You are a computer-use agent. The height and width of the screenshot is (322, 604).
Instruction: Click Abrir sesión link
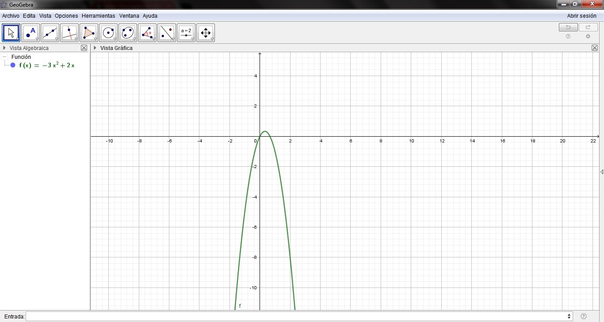click(x=582, y=16)
